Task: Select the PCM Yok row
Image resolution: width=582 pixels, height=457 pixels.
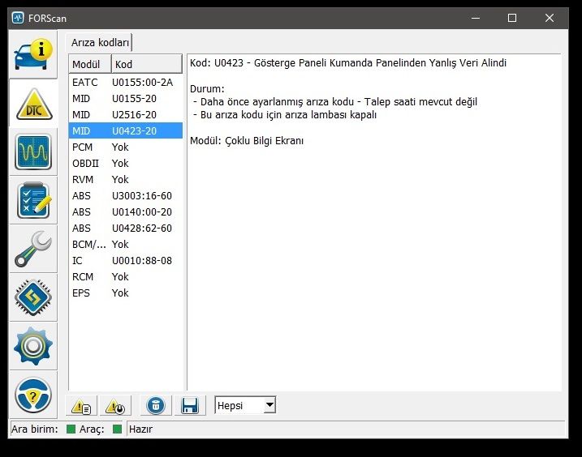Action: click(x=126, y=147)
